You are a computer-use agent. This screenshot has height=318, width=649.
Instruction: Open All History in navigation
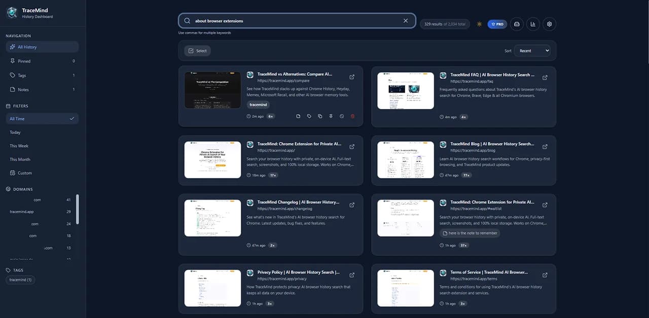click(x=42, y=47)
